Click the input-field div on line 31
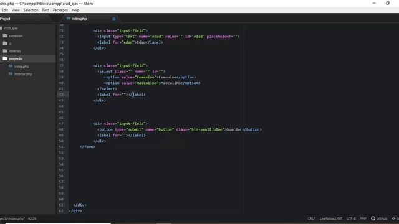This screenshot has height=224, width=399. 120,30
